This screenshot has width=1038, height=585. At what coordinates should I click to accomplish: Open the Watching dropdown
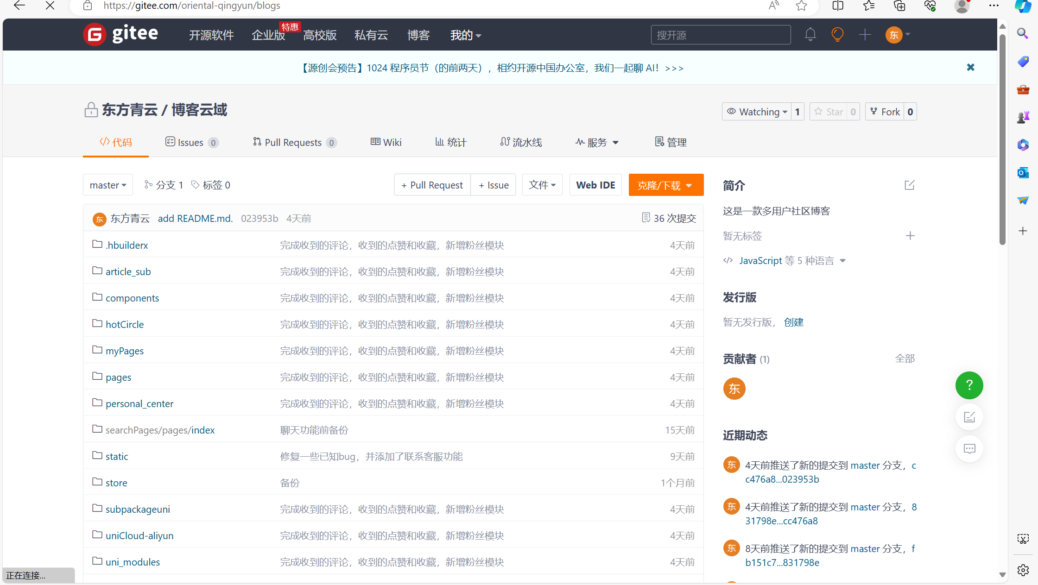point(756,112)
